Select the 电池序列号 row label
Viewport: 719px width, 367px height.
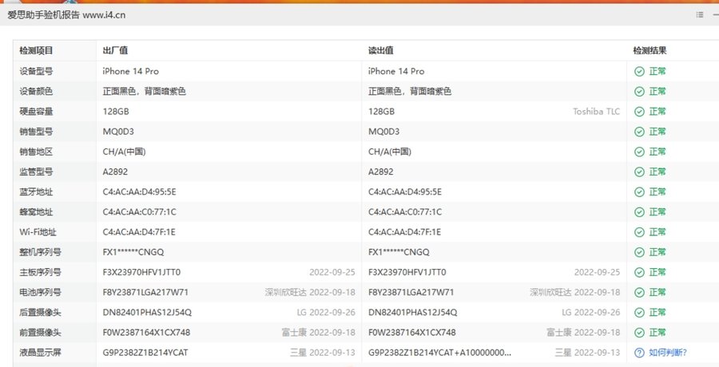(x=41, y=292)
